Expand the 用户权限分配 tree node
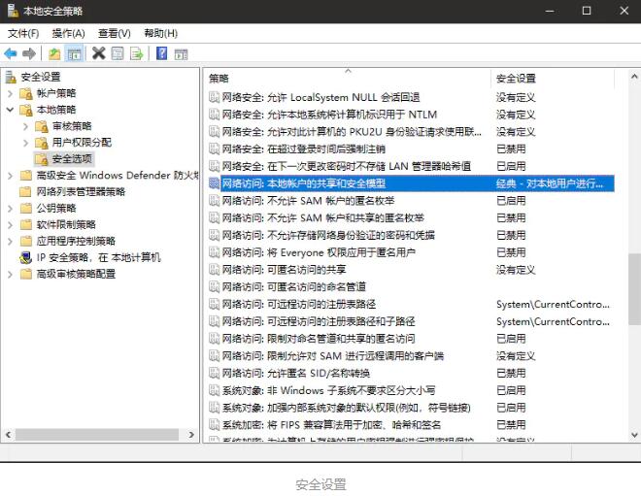This screenshot has width=641, height=496. tap(26, 143)
